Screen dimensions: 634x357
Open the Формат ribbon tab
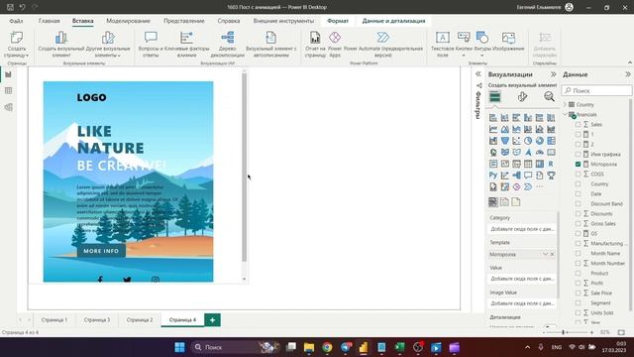click(338, 21)
